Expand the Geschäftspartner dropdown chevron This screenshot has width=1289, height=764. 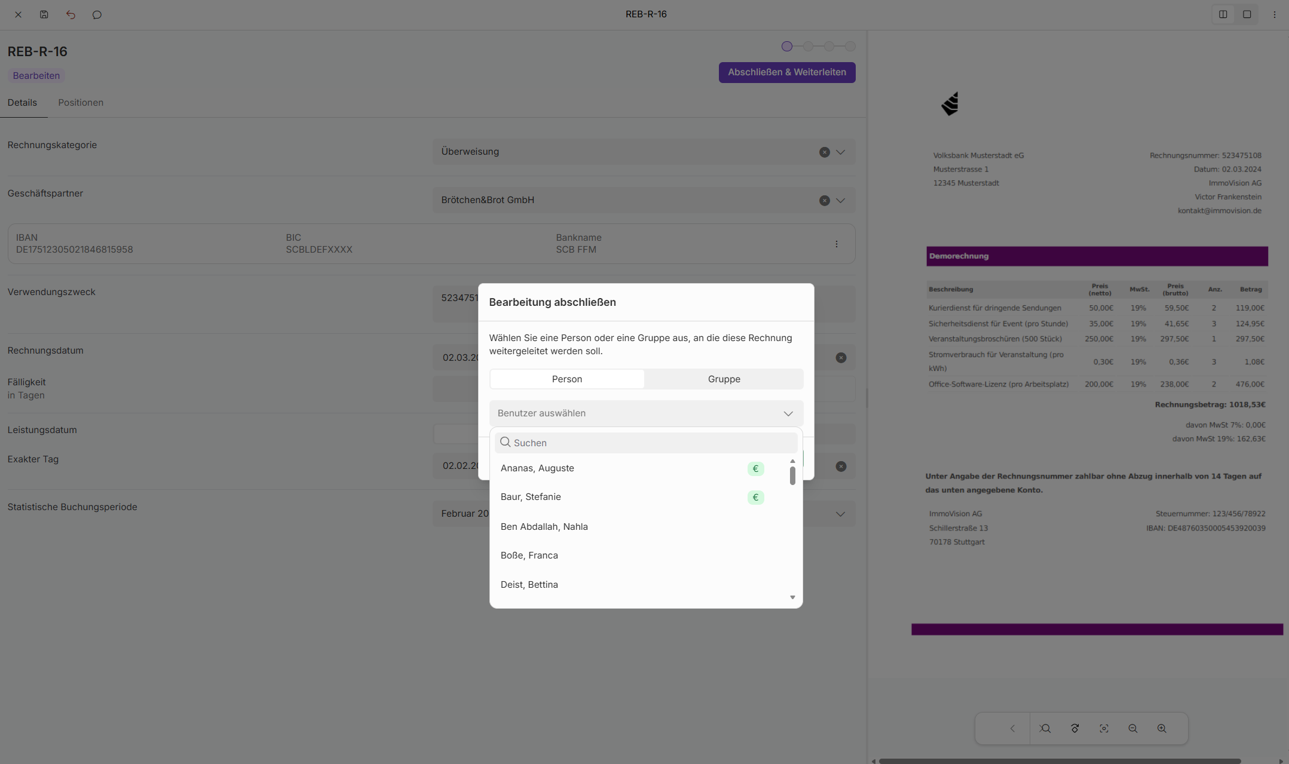[x=840, y=200]
